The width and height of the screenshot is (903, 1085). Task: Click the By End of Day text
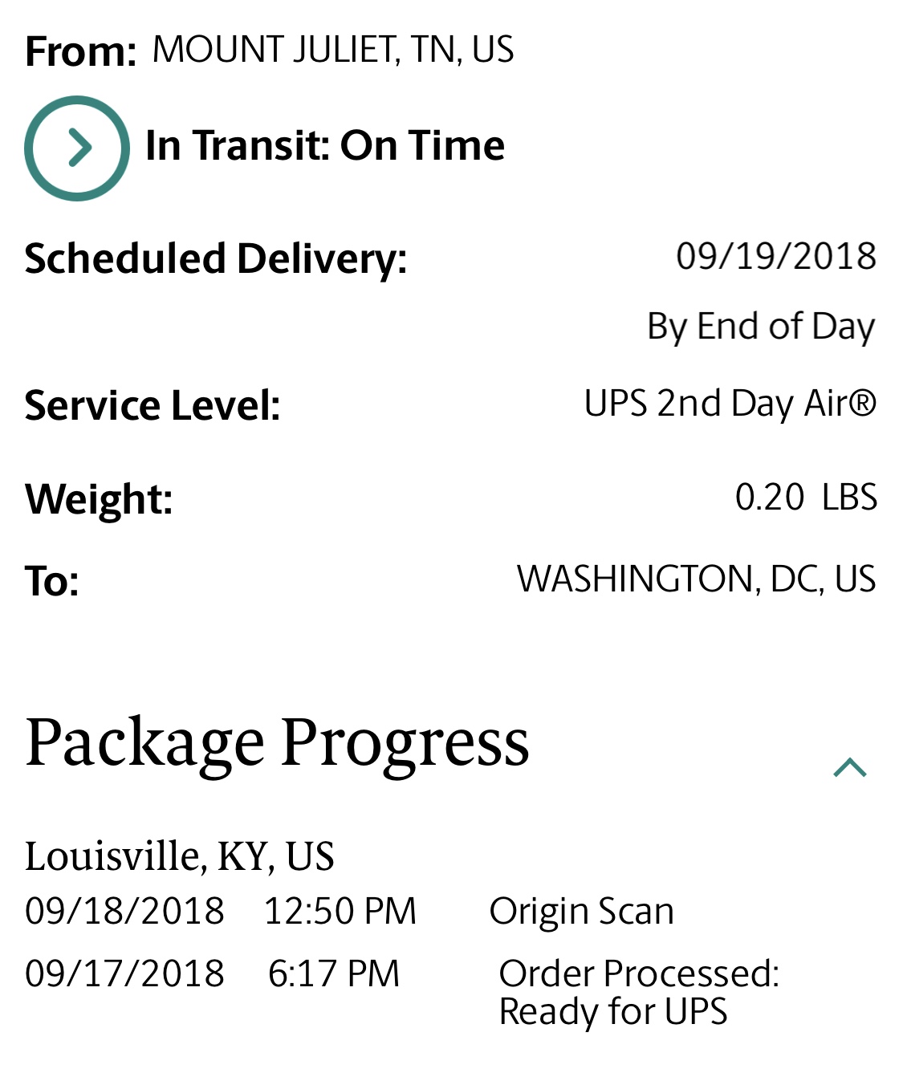tap(760, 327)
